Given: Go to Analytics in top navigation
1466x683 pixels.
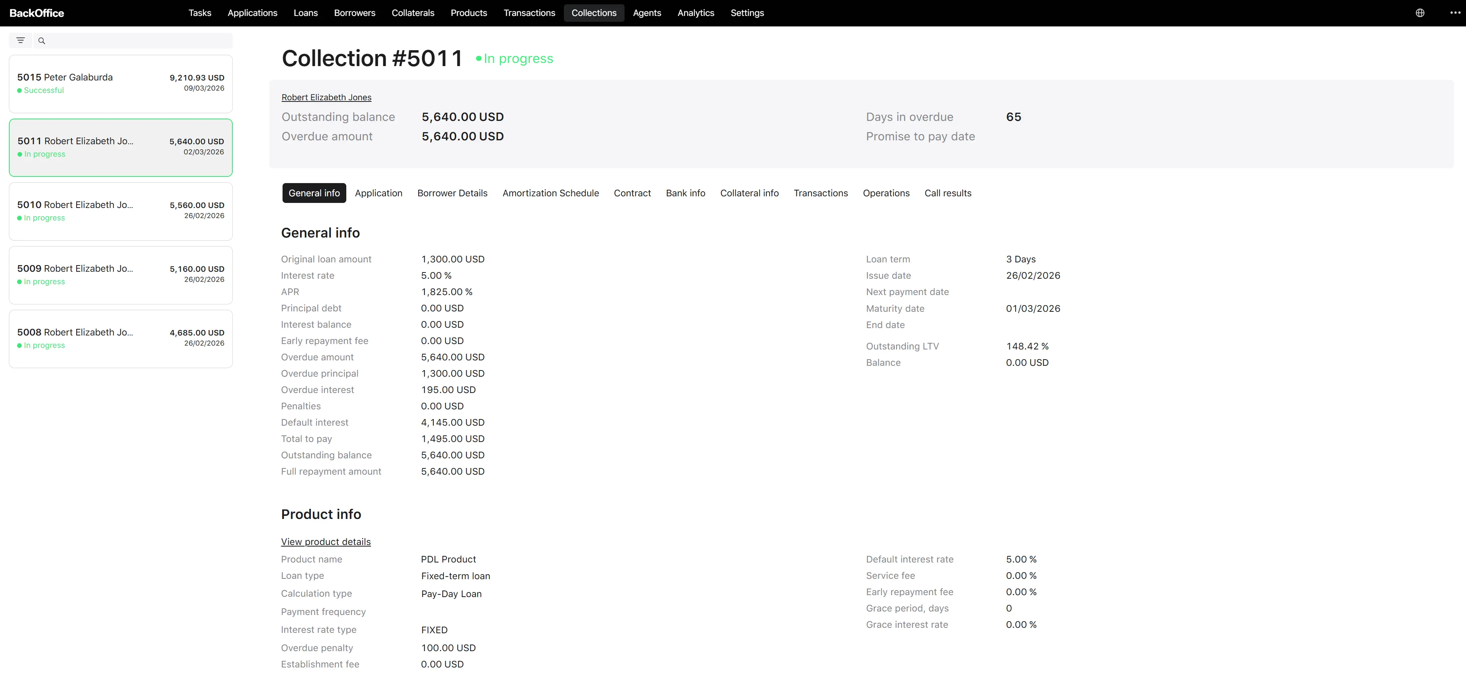Looking at the screenshot, I should tap(695, 12).
